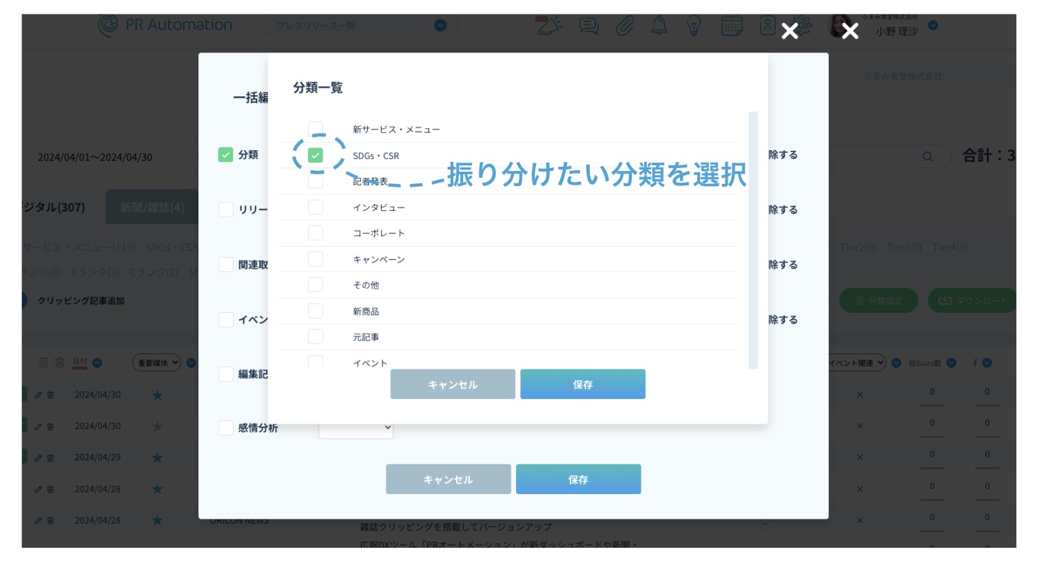This screenshot has width=1039, height=565.
Task: Open the user account dropdown arrow
Action: (933, 25)
